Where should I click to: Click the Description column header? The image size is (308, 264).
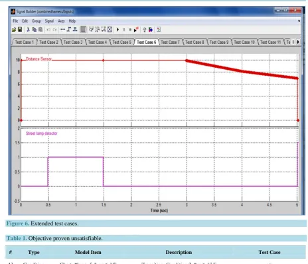coord(179,252)
